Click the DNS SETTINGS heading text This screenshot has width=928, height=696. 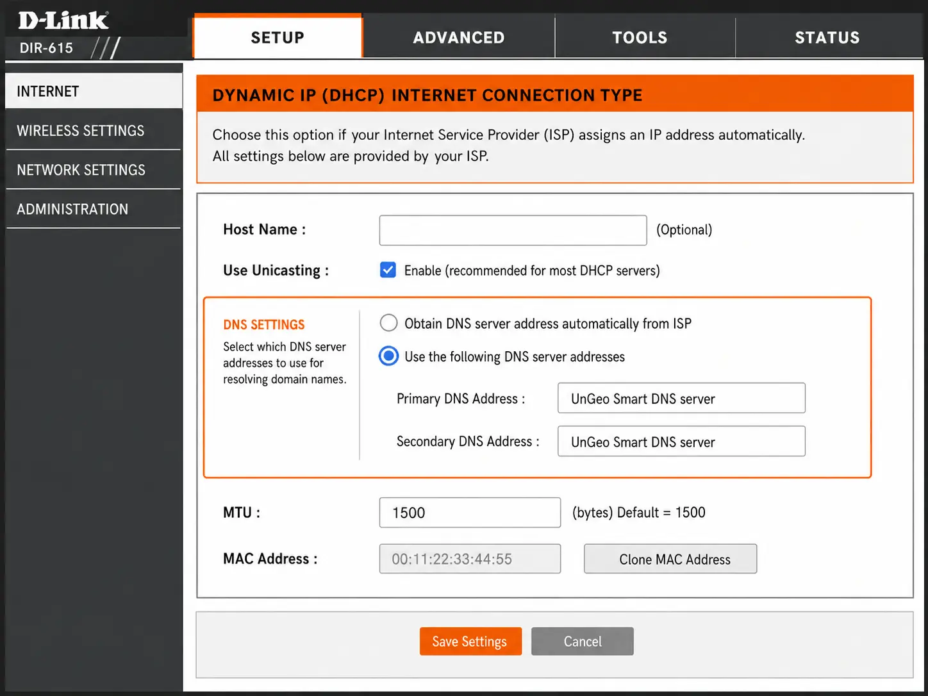[x=264, y=324]
